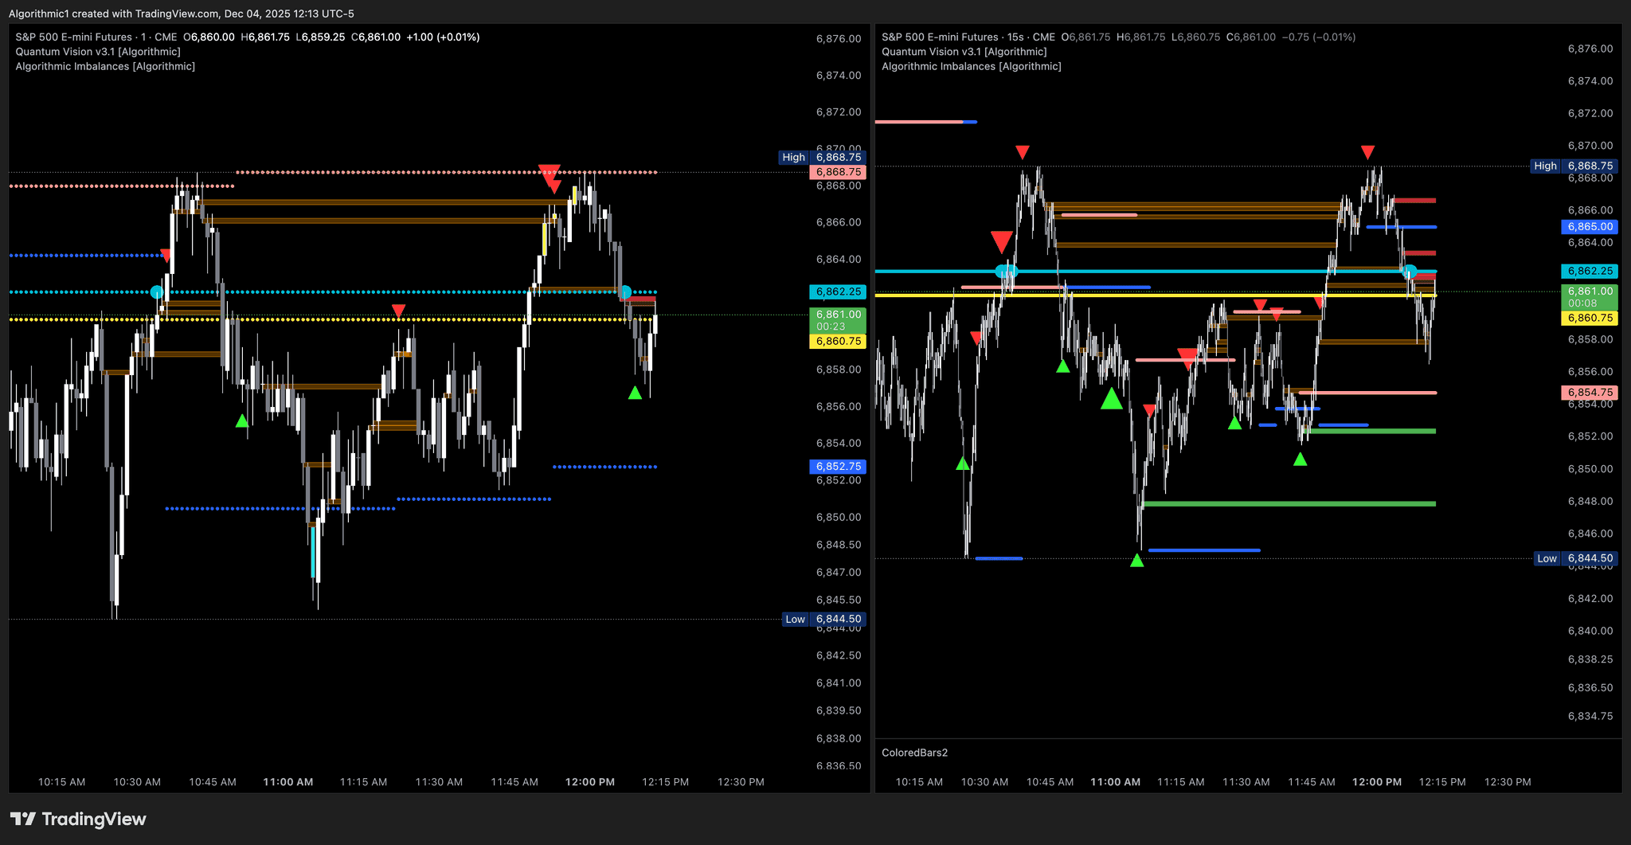The image size is (1631, 845).
Task: Click the cyan circle marker after 12:00 PM in the 1-minute chart
Action: coord(625,292)
